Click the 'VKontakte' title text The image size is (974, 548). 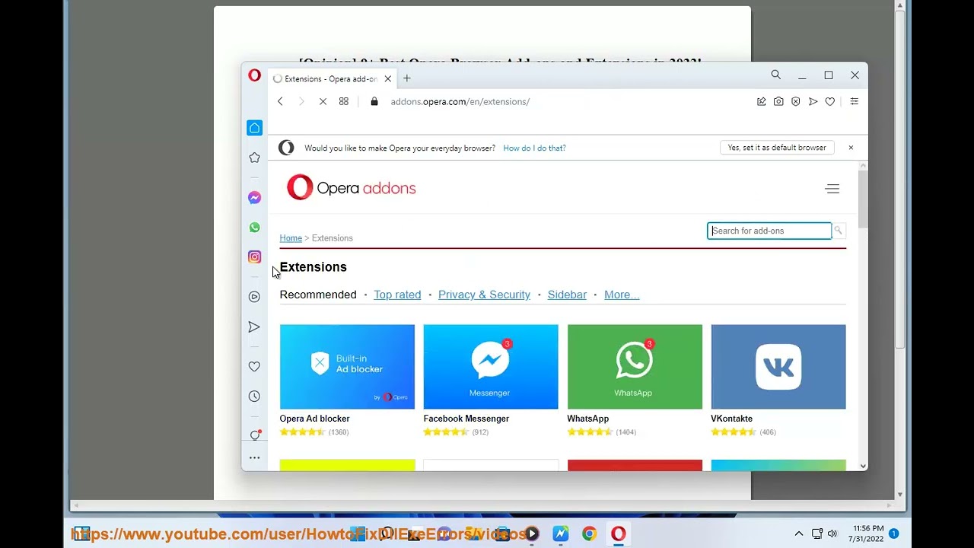pos(731,419)
